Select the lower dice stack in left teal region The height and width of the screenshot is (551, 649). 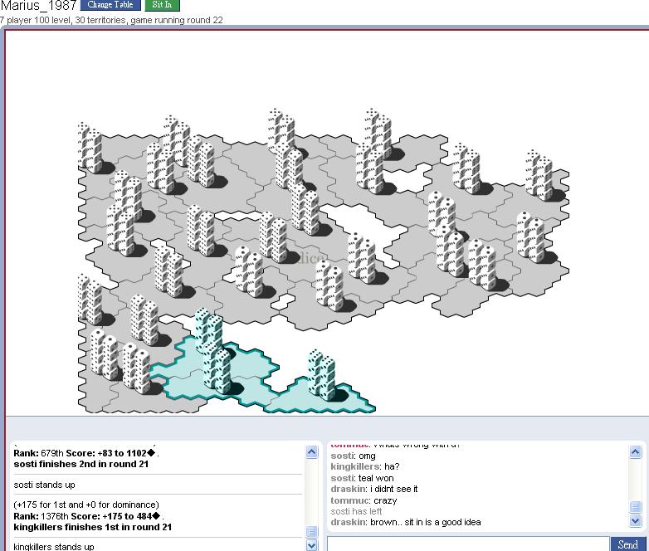point(218,371)
